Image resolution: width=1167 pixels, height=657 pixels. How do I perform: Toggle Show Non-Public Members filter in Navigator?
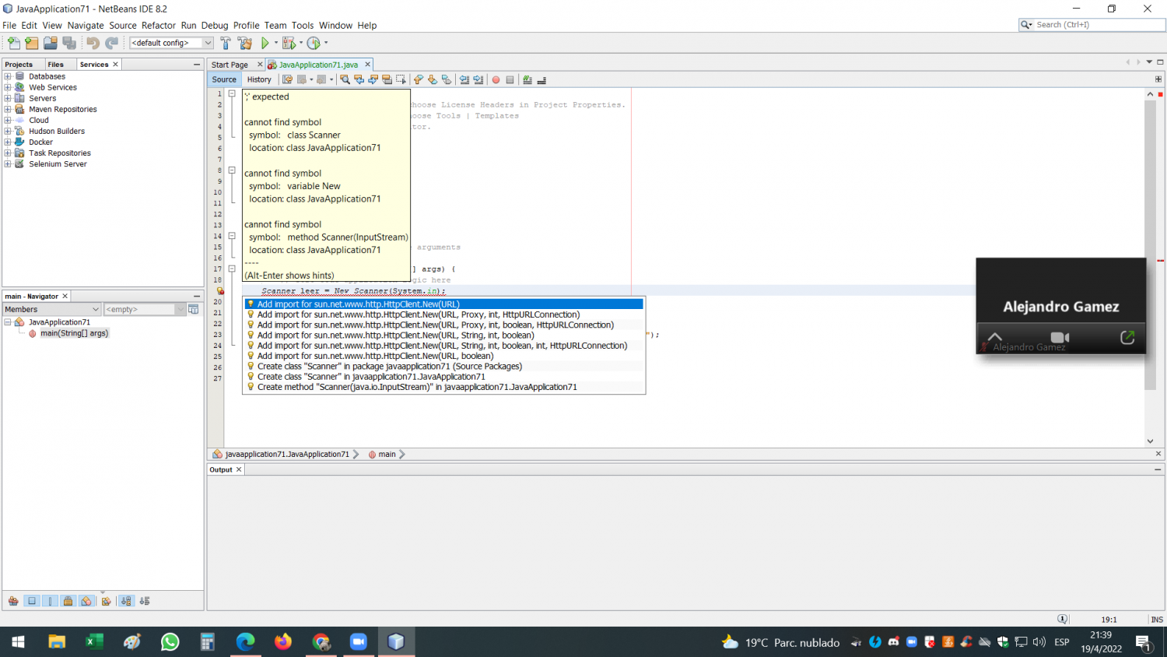coord(68,601)
